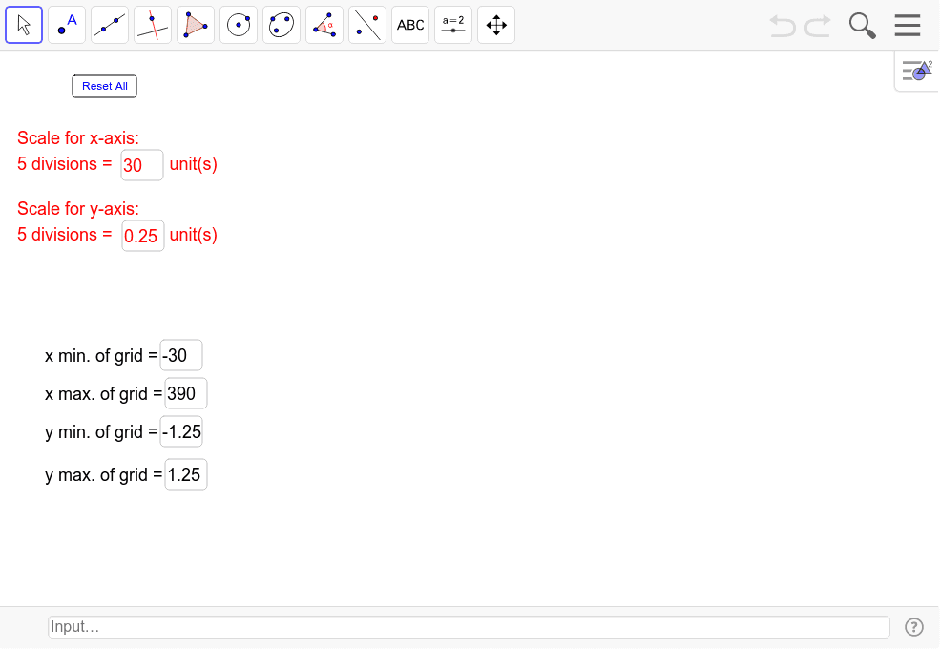Click the 'x max. of grid =' text

click(x=104, y=393)
